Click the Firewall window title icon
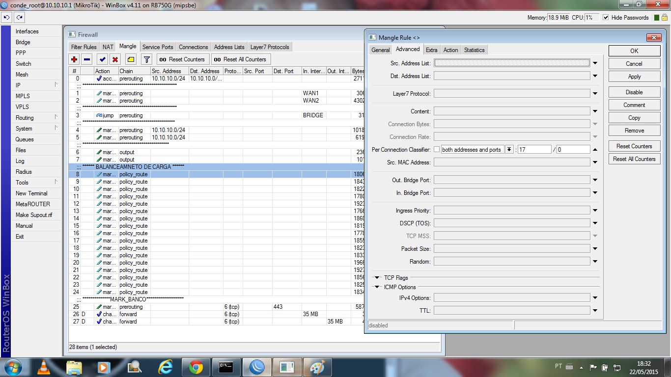 tap(72, 34)
